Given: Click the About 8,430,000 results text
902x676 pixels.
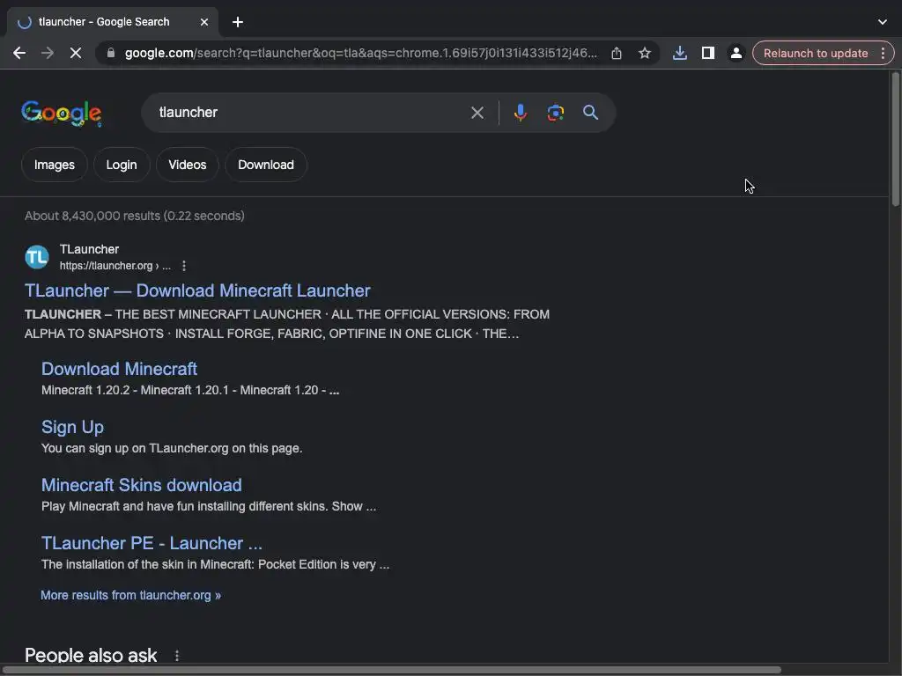Looking at the screenshot, I should 135,217.
